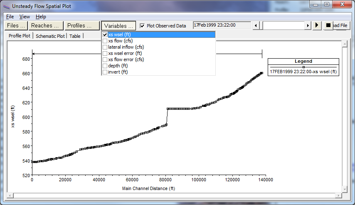Open the View menu
355x205 pixels.
point(25,17)
